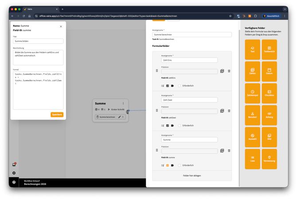Viewport: 297px width, 199px height.
Task: Click drag handle of Zahl Eins field
Action: (x=157, y=70)
